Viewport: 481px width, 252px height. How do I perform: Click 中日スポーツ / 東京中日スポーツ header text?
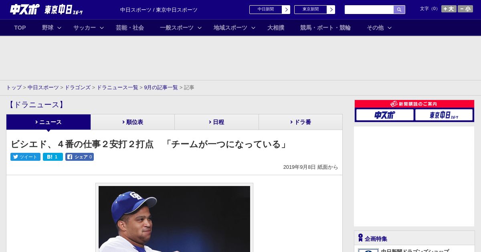tap(159, 10)
